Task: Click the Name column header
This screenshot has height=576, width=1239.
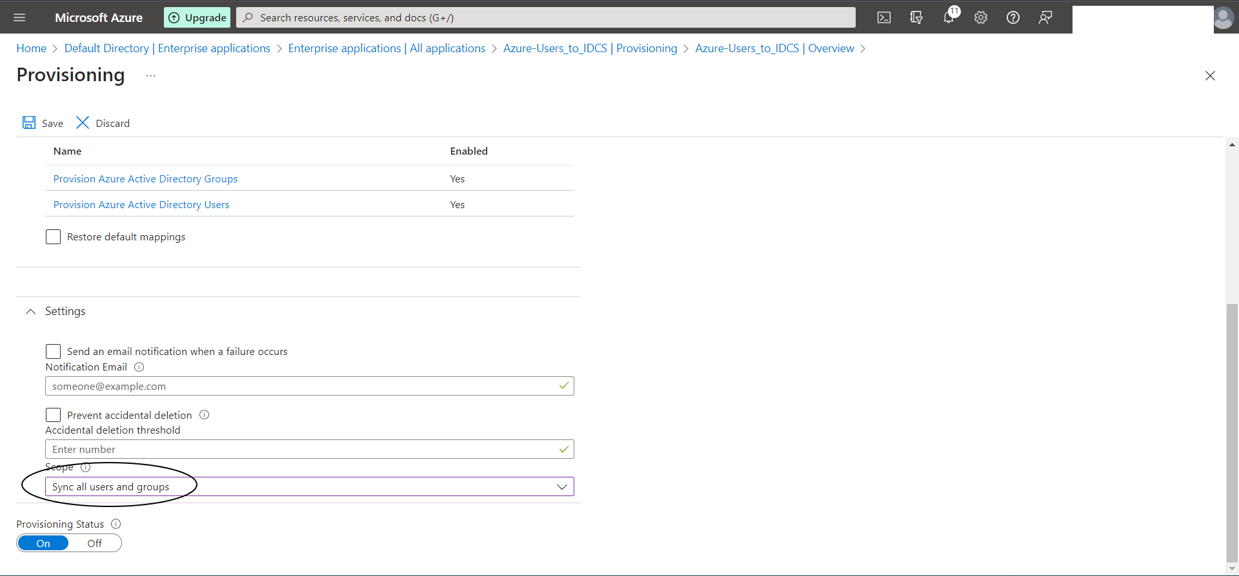Action: click(x=67, y=151)
